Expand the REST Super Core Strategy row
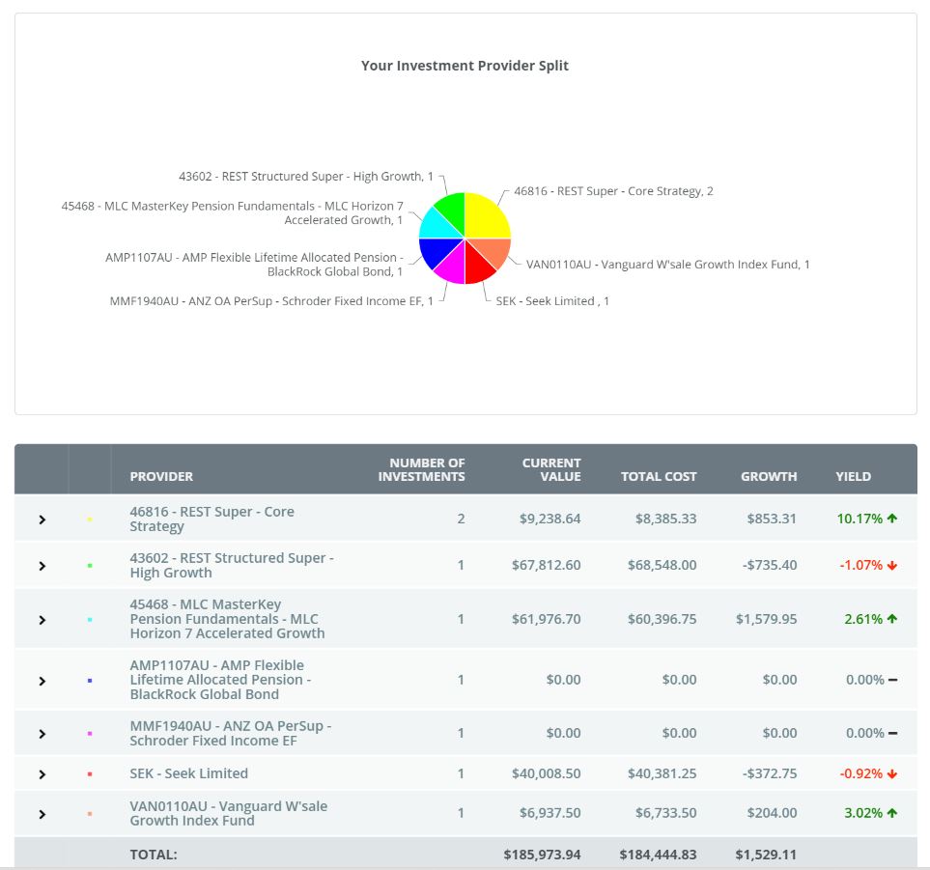This screenshot has height=870, width=930. click(x=42, y=519)
